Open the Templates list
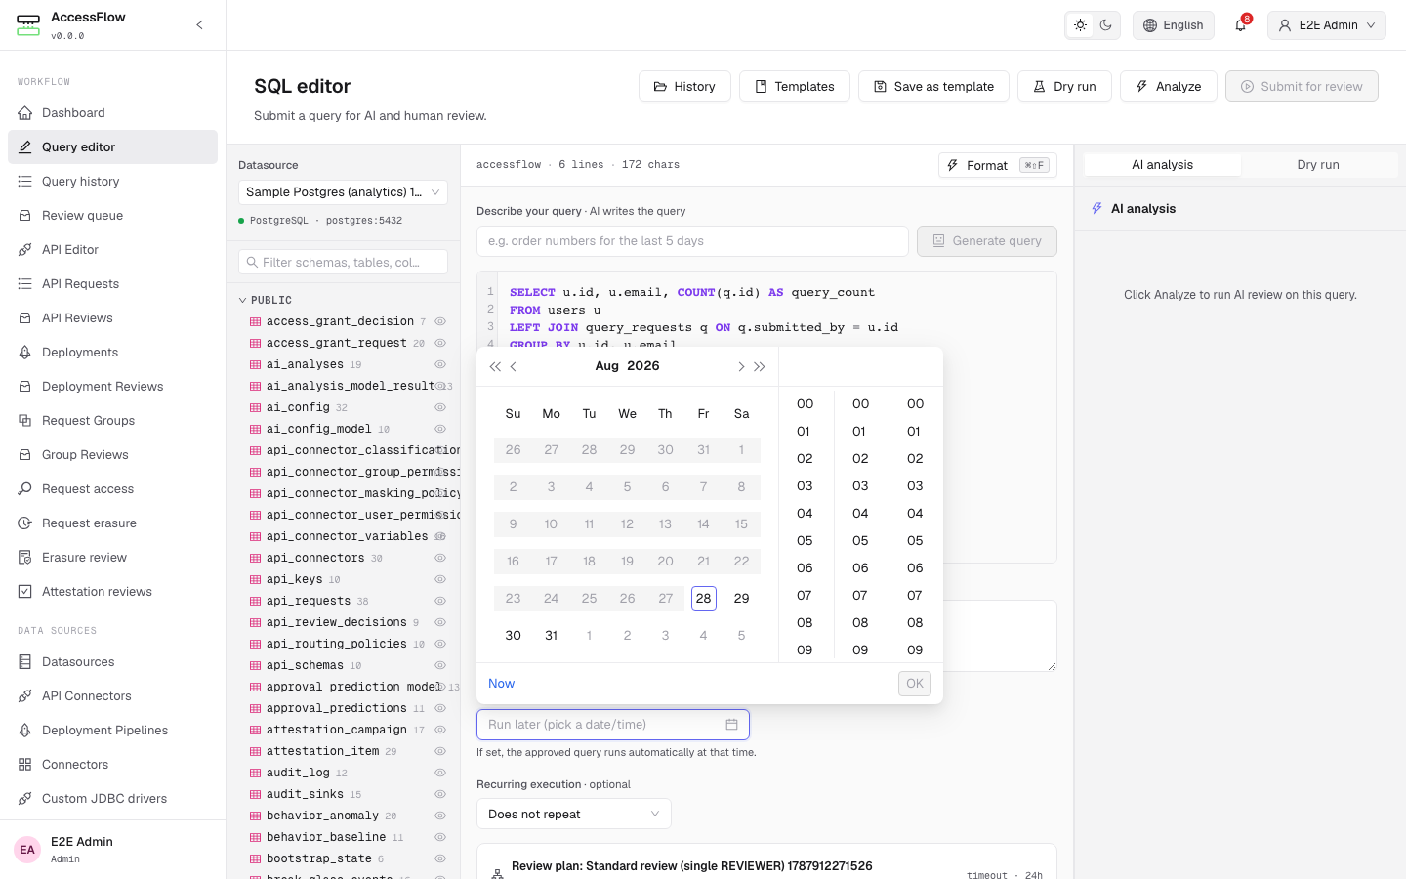Image resolution: width=1406 pixels, height=879 pixels. point(795,86)
